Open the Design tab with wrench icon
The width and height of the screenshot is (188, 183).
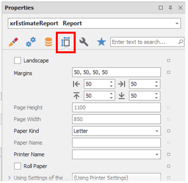pos(84,42)
